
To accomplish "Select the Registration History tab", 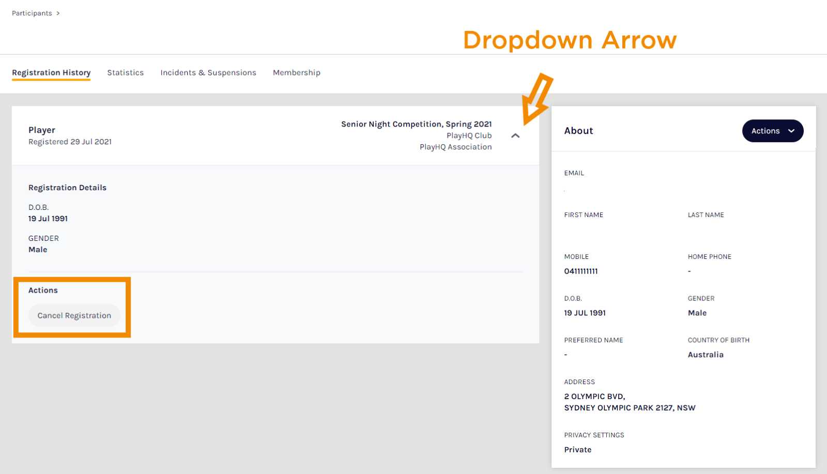I will 51,73.
